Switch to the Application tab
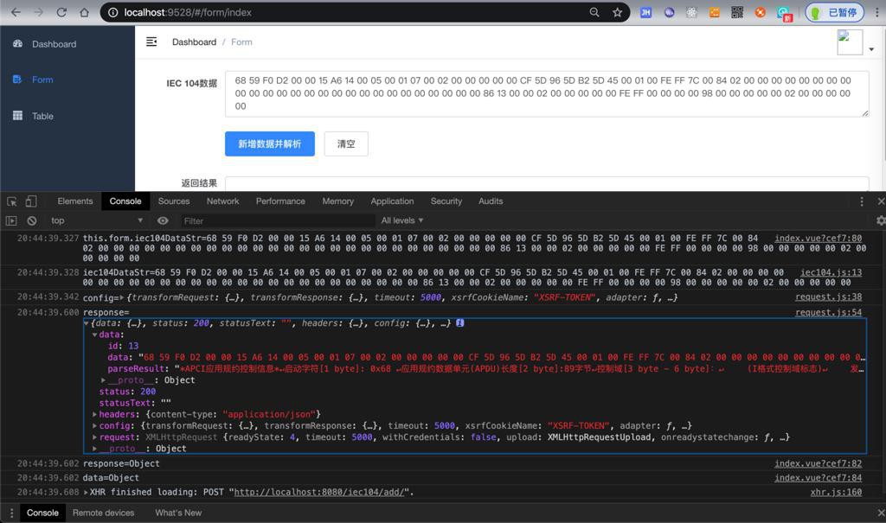The height and width of the screenshot is (523, 886). pos(392,201)
